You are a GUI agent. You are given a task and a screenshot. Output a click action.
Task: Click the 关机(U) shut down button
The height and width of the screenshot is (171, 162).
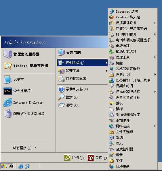(97, 158)
